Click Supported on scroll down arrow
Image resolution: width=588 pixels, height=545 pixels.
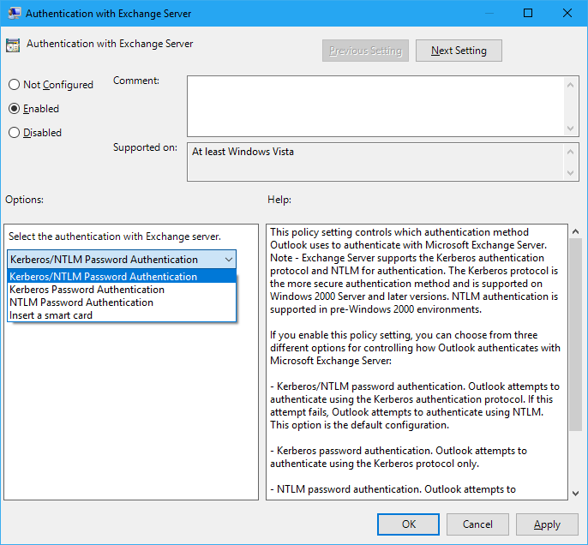coord(570,173)
